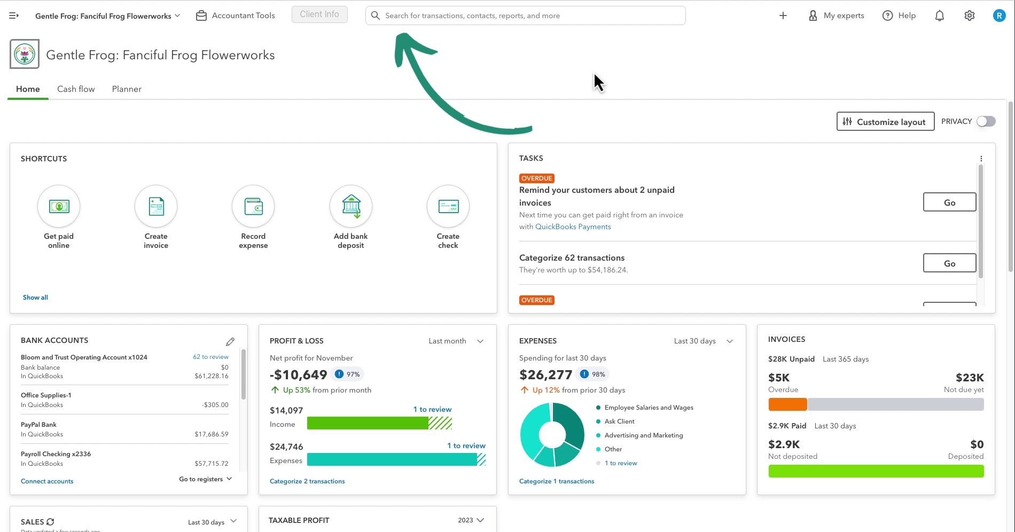Switch to the Home tab
Viewport: 1015px width, 532px height.
pos(28,89)
